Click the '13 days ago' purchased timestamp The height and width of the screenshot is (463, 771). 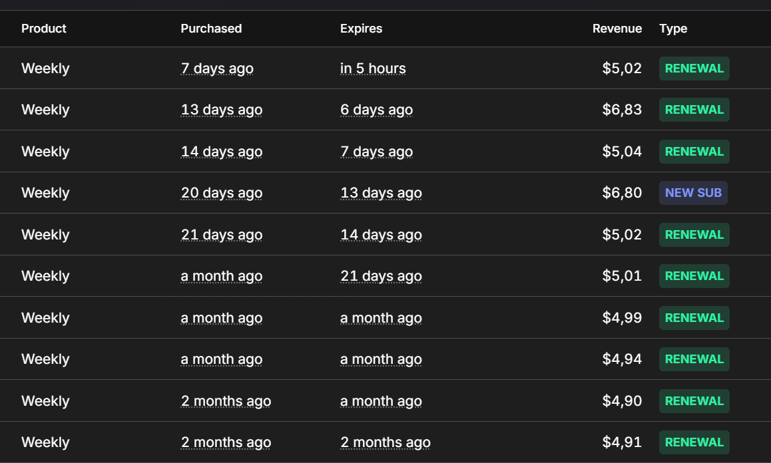click(221, 110)
